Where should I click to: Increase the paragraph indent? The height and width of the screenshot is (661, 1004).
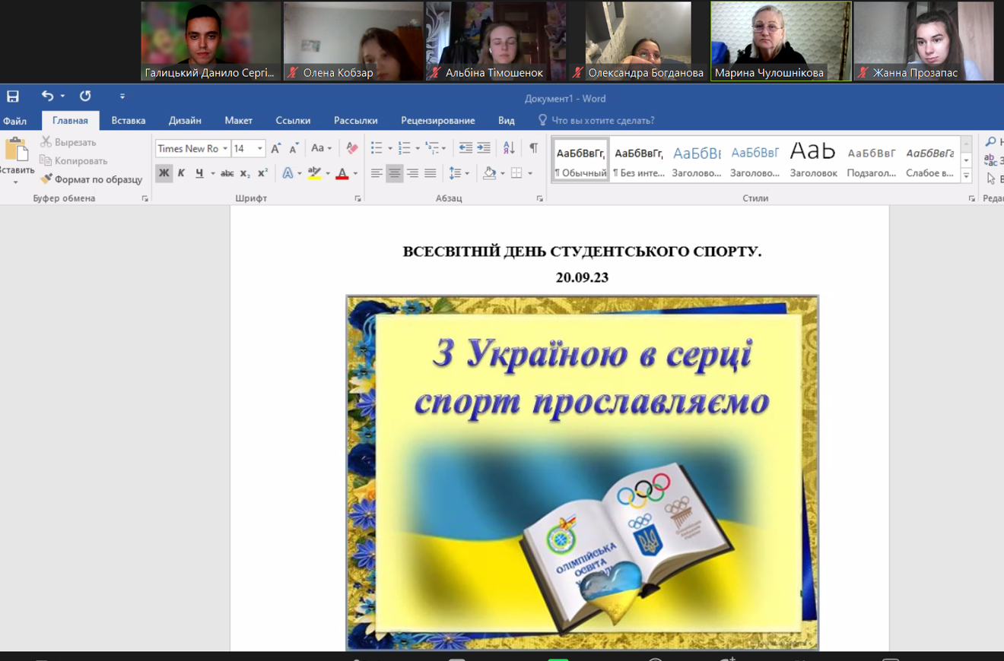[484, 149]
